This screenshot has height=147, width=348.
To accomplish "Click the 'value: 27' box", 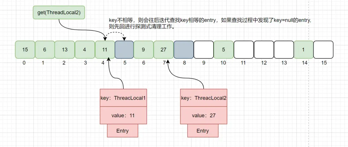I will [x=203, y=115].
